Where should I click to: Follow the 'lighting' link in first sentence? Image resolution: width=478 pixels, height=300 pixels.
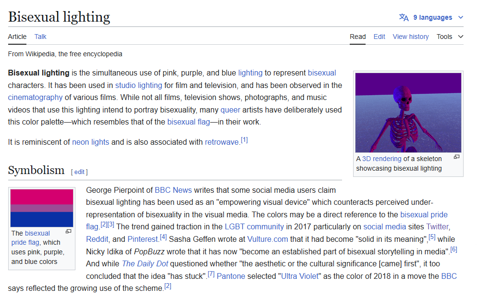point(250,73)
